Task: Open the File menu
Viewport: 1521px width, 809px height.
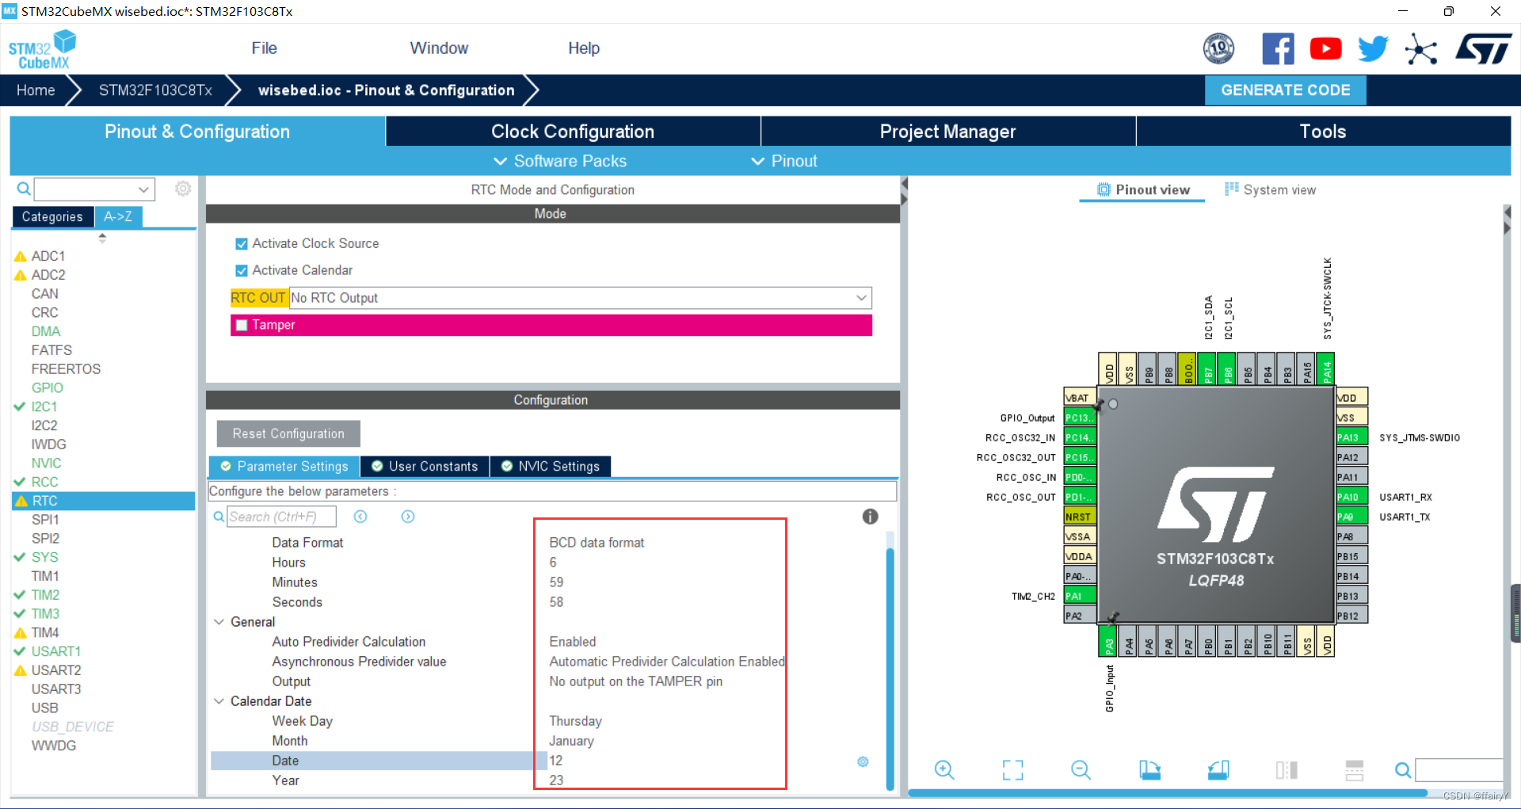Action: (264, 48)
